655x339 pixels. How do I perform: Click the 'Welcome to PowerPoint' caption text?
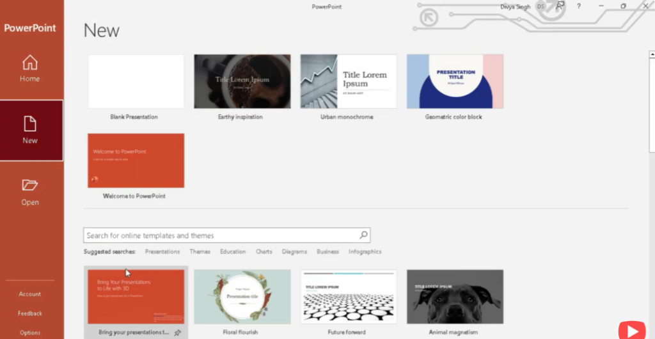point(134,196)
